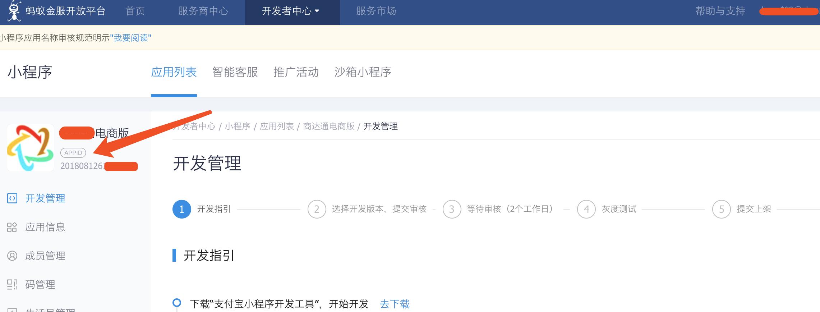Click the mini program app logo thumbnail
820x312 pixels.
(31, 148)
